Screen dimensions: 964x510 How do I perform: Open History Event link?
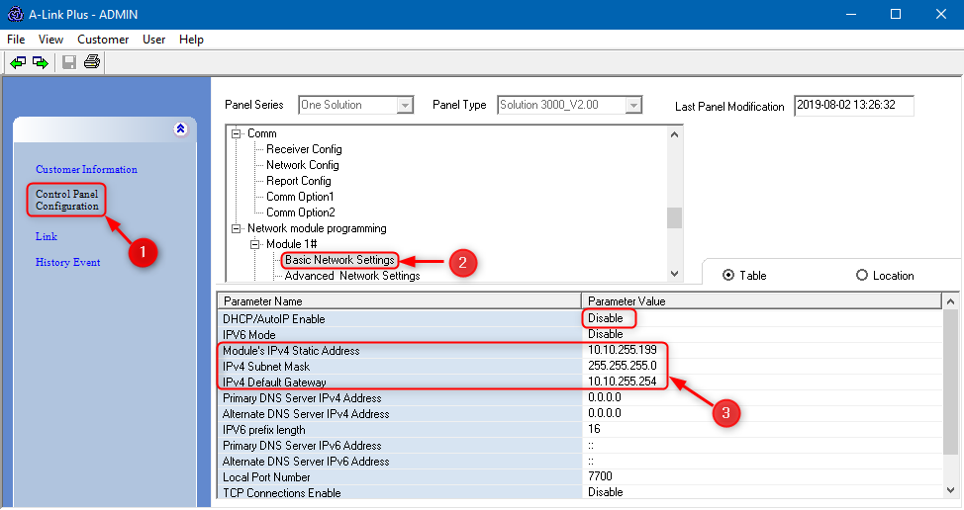(x=67, y=262)
